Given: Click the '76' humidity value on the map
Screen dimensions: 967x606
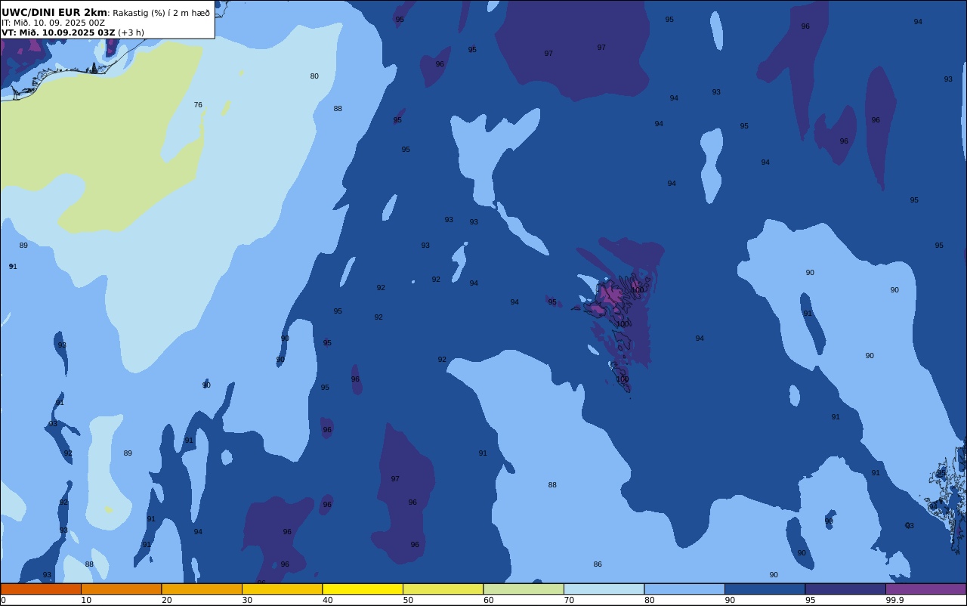Looking at the screenshot, I should (x=198, y=105).
